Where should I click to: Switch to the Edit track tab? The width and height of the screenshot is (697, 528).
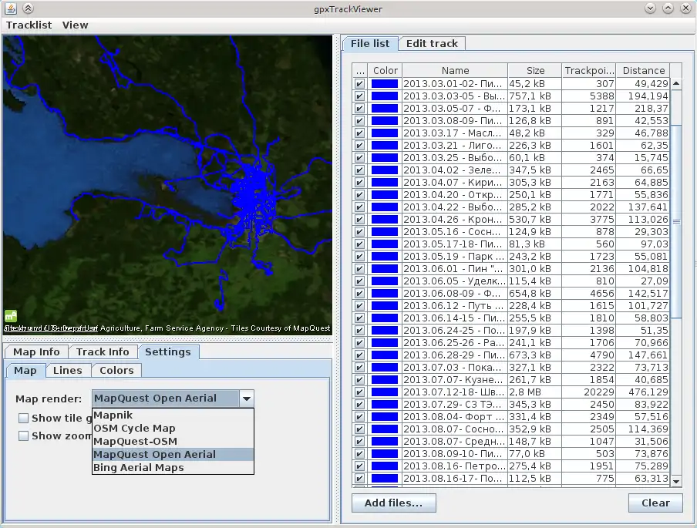point(432,44)
